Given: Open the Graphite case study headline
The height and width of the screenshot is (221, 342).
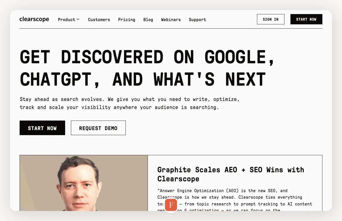Looking at the screenshot, I should click(x=231, y=174).
